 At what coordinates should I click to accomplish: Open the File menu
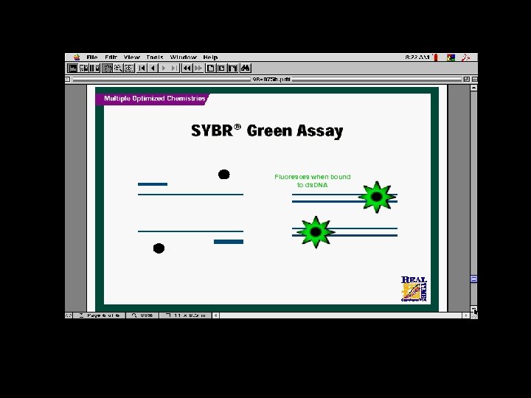[92, 57]
